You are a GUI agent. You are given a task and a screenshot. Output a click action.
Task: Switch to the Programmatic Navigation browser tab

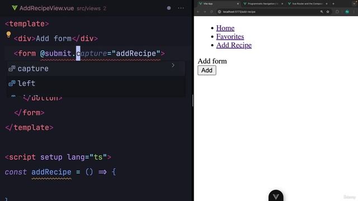pos(262,4)
